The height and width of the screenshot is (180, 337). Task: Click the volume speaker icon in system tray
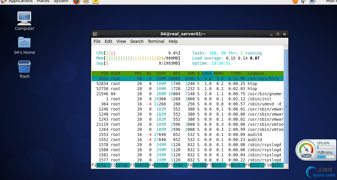(x=303, y=1)
